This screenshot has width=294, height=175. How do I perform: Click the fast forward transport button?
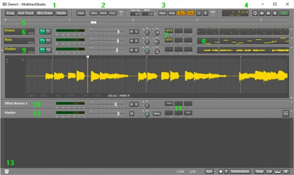268,13
